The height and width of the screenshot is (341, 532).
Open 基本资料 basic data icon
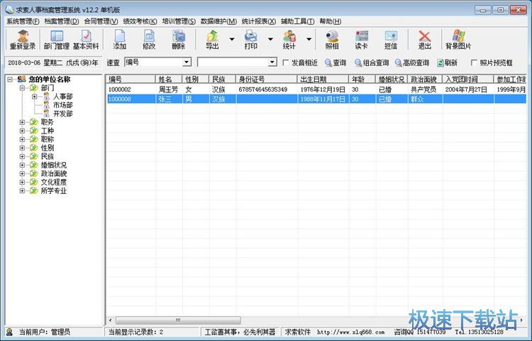click(x=86, y=40)
